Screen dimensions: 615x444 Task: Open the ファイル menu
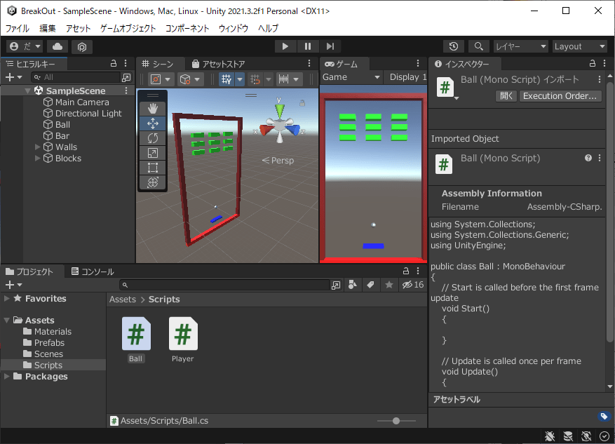(x=17, y=28)
